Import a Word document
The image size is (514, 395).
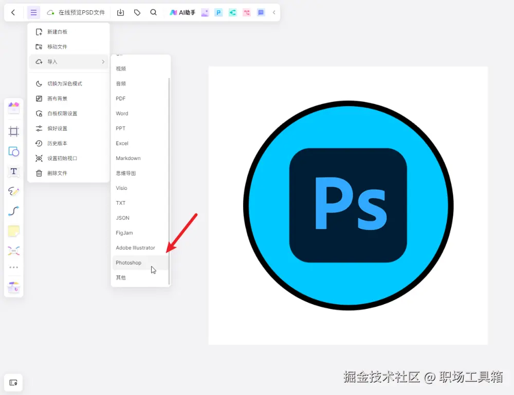140,113
